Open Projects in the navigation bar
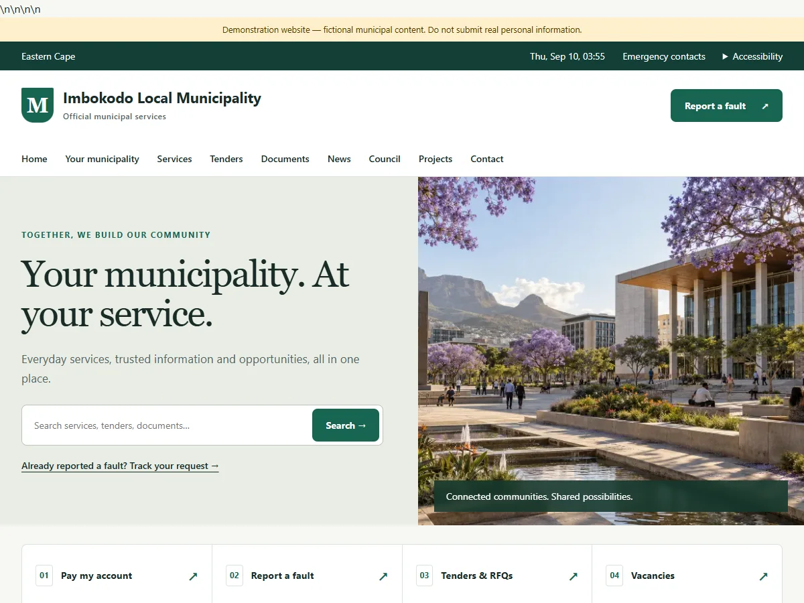Viewport: 804px width, 603px height. (435, 159)
